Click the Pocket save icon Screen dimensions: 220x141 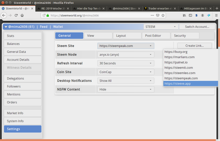coord(157,15)
